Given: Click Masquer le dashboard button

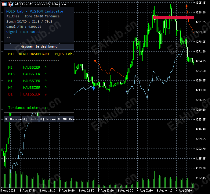Looking at the screenshot, I should 39,46.
